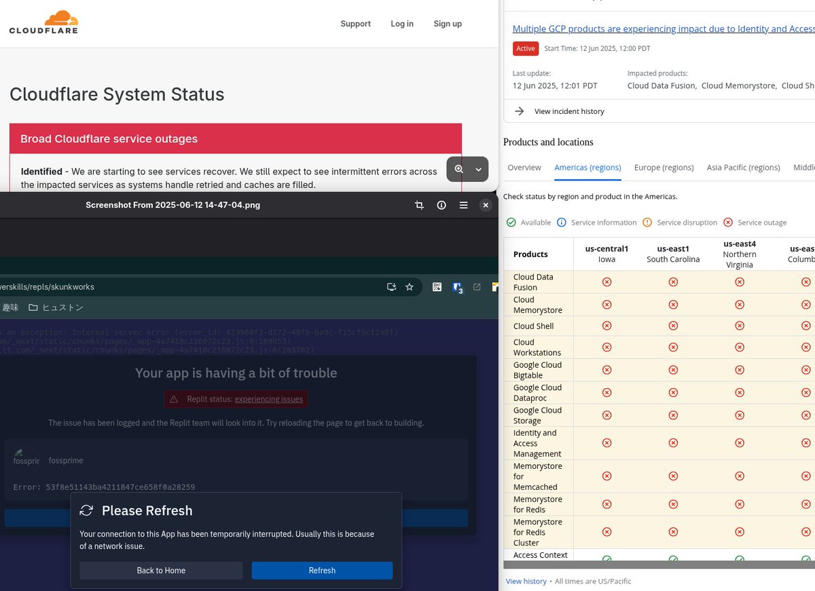Image resolution: width=815 pixels, height=591 pixels.
Task: Click the Service information legend icon
Action: [562, 223]
